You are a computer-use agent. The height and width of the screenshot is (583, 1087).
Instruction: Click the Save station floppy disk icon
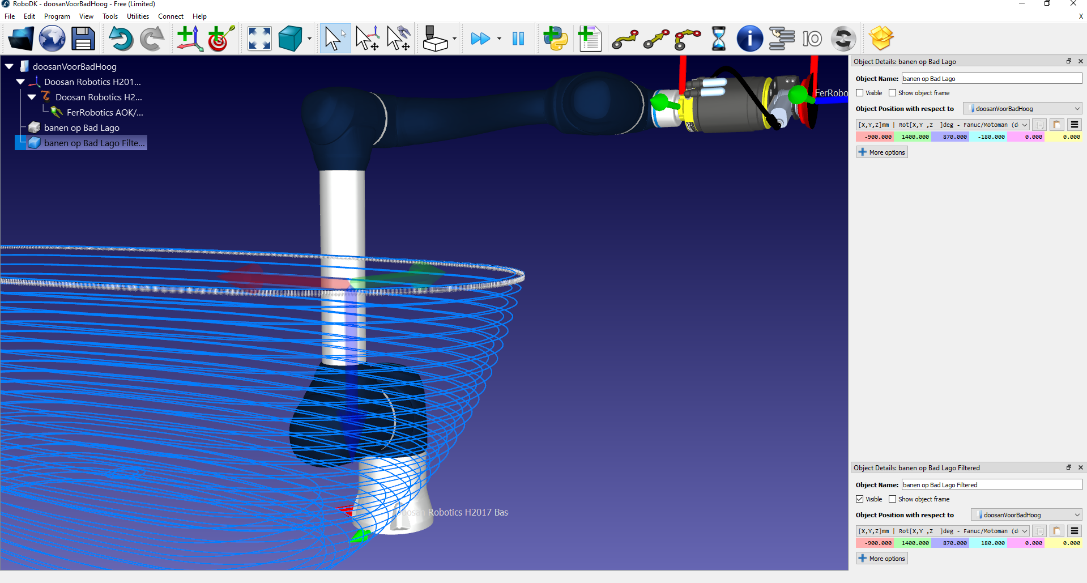(83, 39)
